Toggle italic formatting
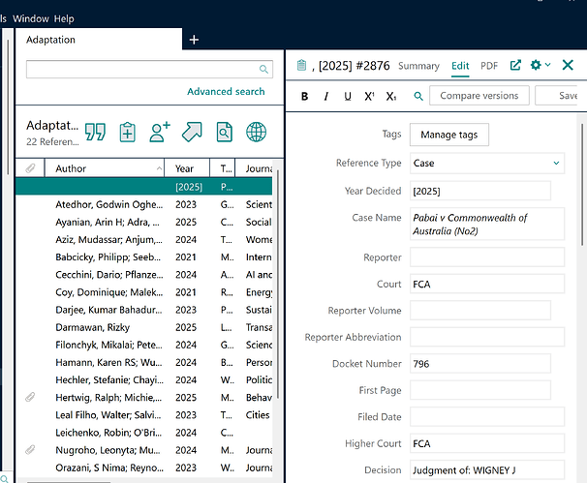The width and height of the screenshot is (587, 483). (x=326, y=96)
